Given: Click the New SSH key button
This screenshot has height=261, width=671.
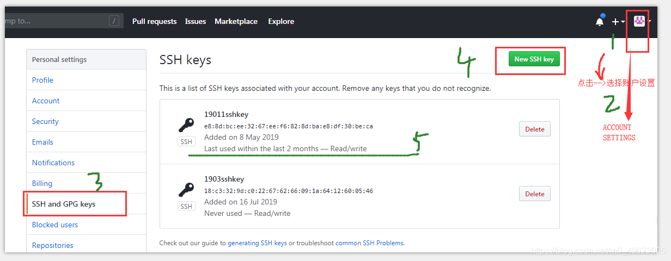Looking at the screenshot, I should [534, 59].
